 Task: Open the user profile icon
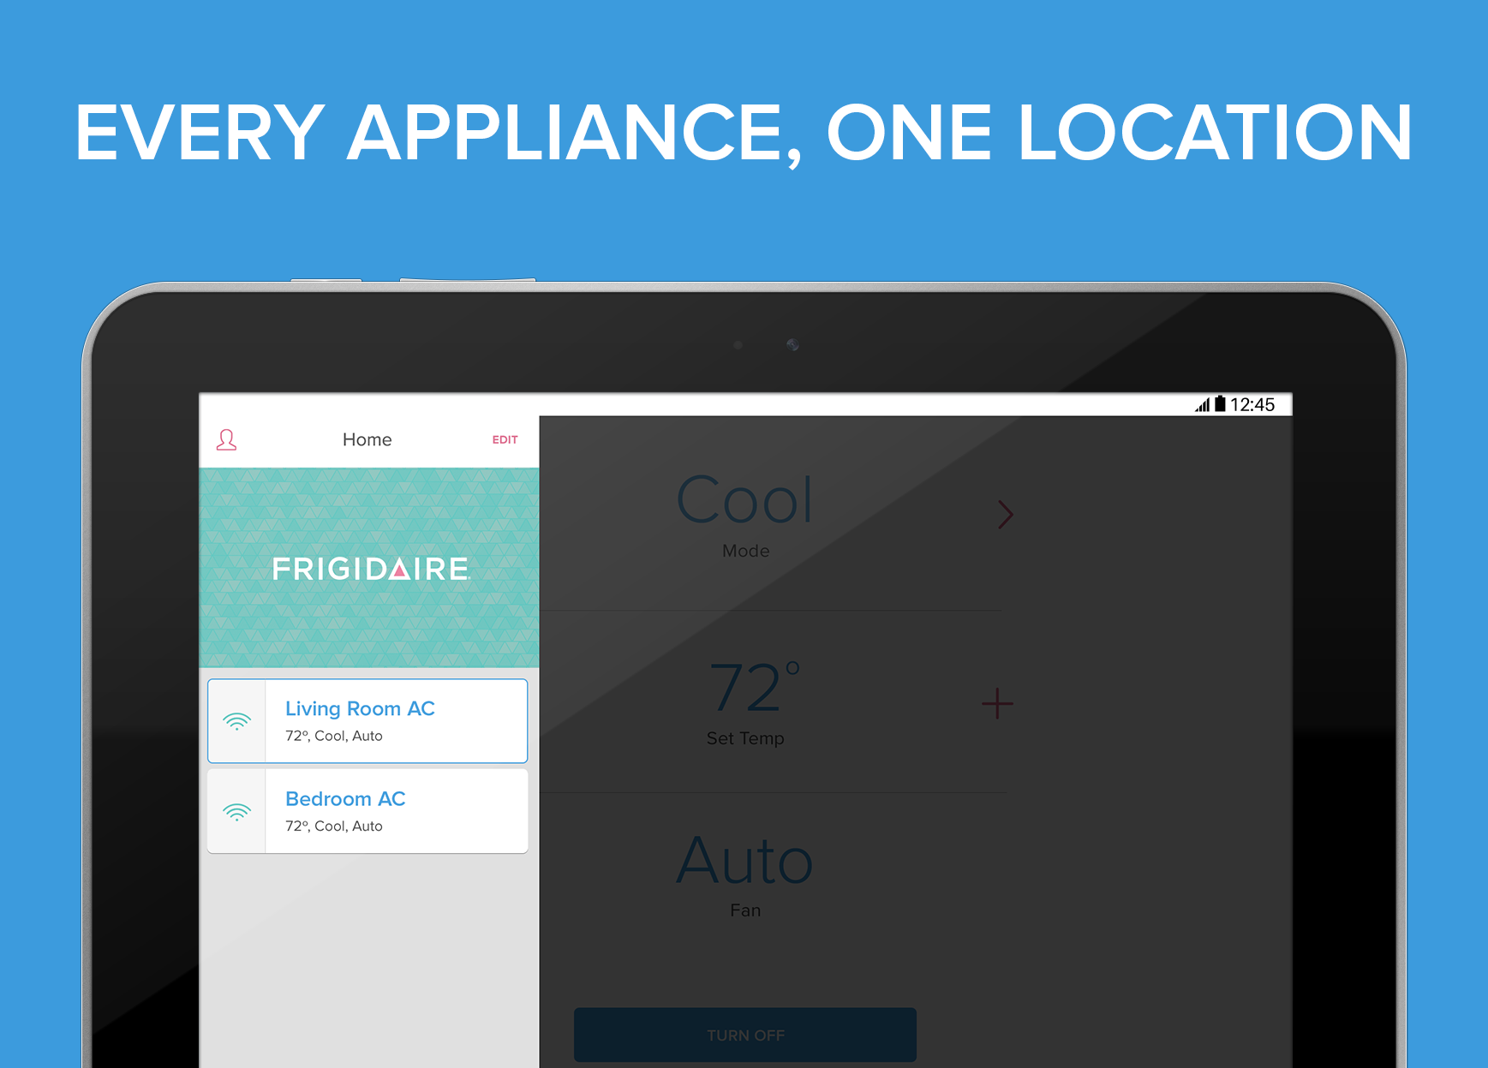226,440
